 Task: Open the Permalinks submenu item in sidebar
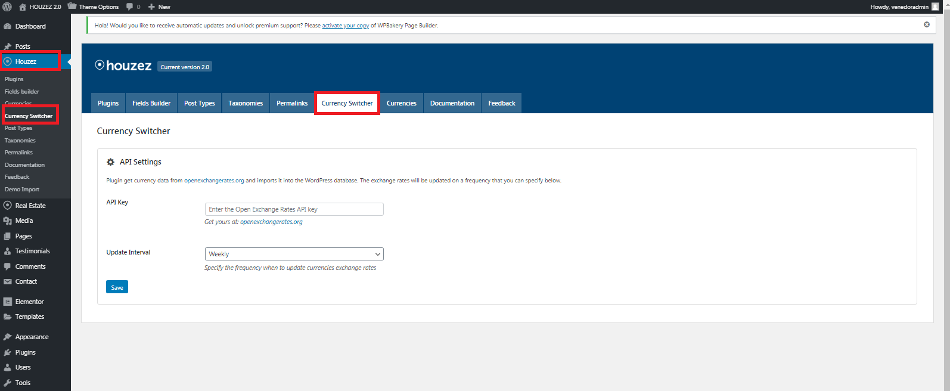[x=18, y=153]
